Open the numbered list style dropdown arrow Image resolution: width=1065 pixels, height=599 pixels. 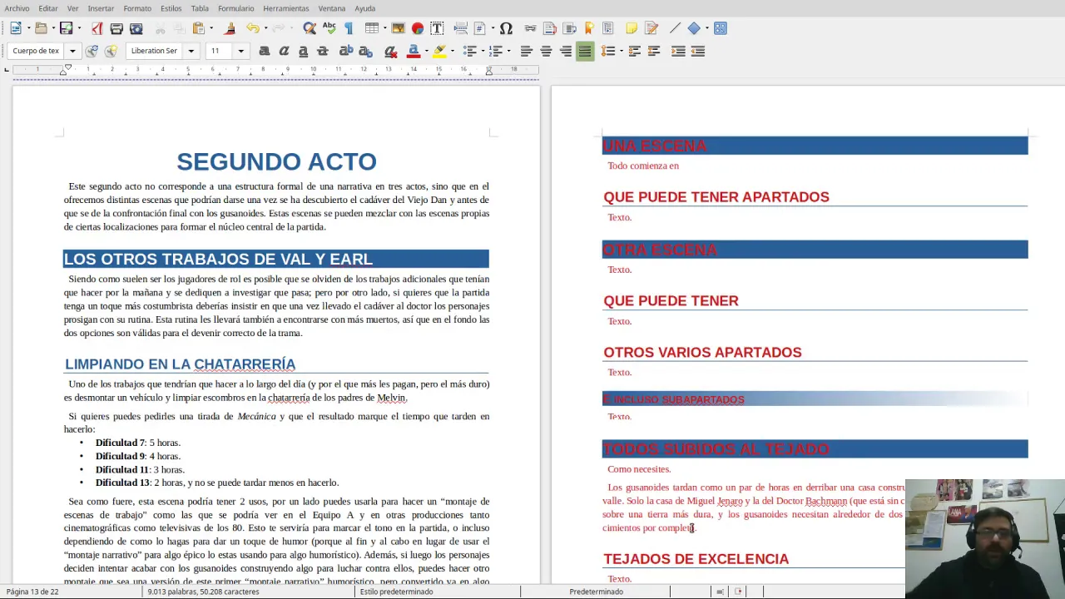tap(508, 51)
